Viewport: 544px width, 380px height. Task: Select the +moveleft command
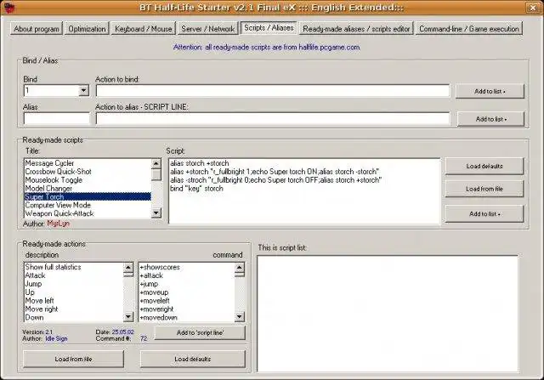coord(187,301)
